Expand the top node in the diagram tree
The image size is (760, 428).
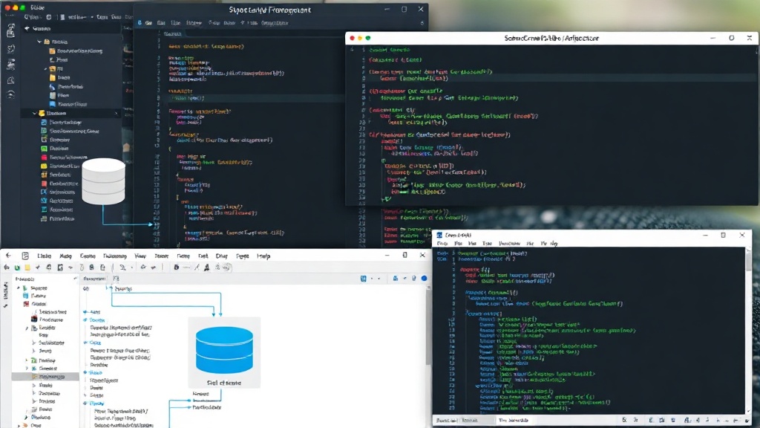tap(19, 288)
